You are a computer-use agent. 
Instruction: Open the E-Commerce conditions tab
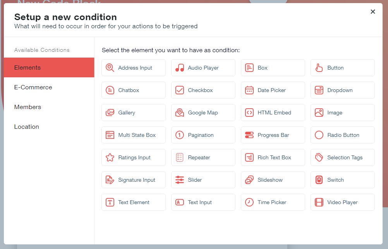coord(33,87)
